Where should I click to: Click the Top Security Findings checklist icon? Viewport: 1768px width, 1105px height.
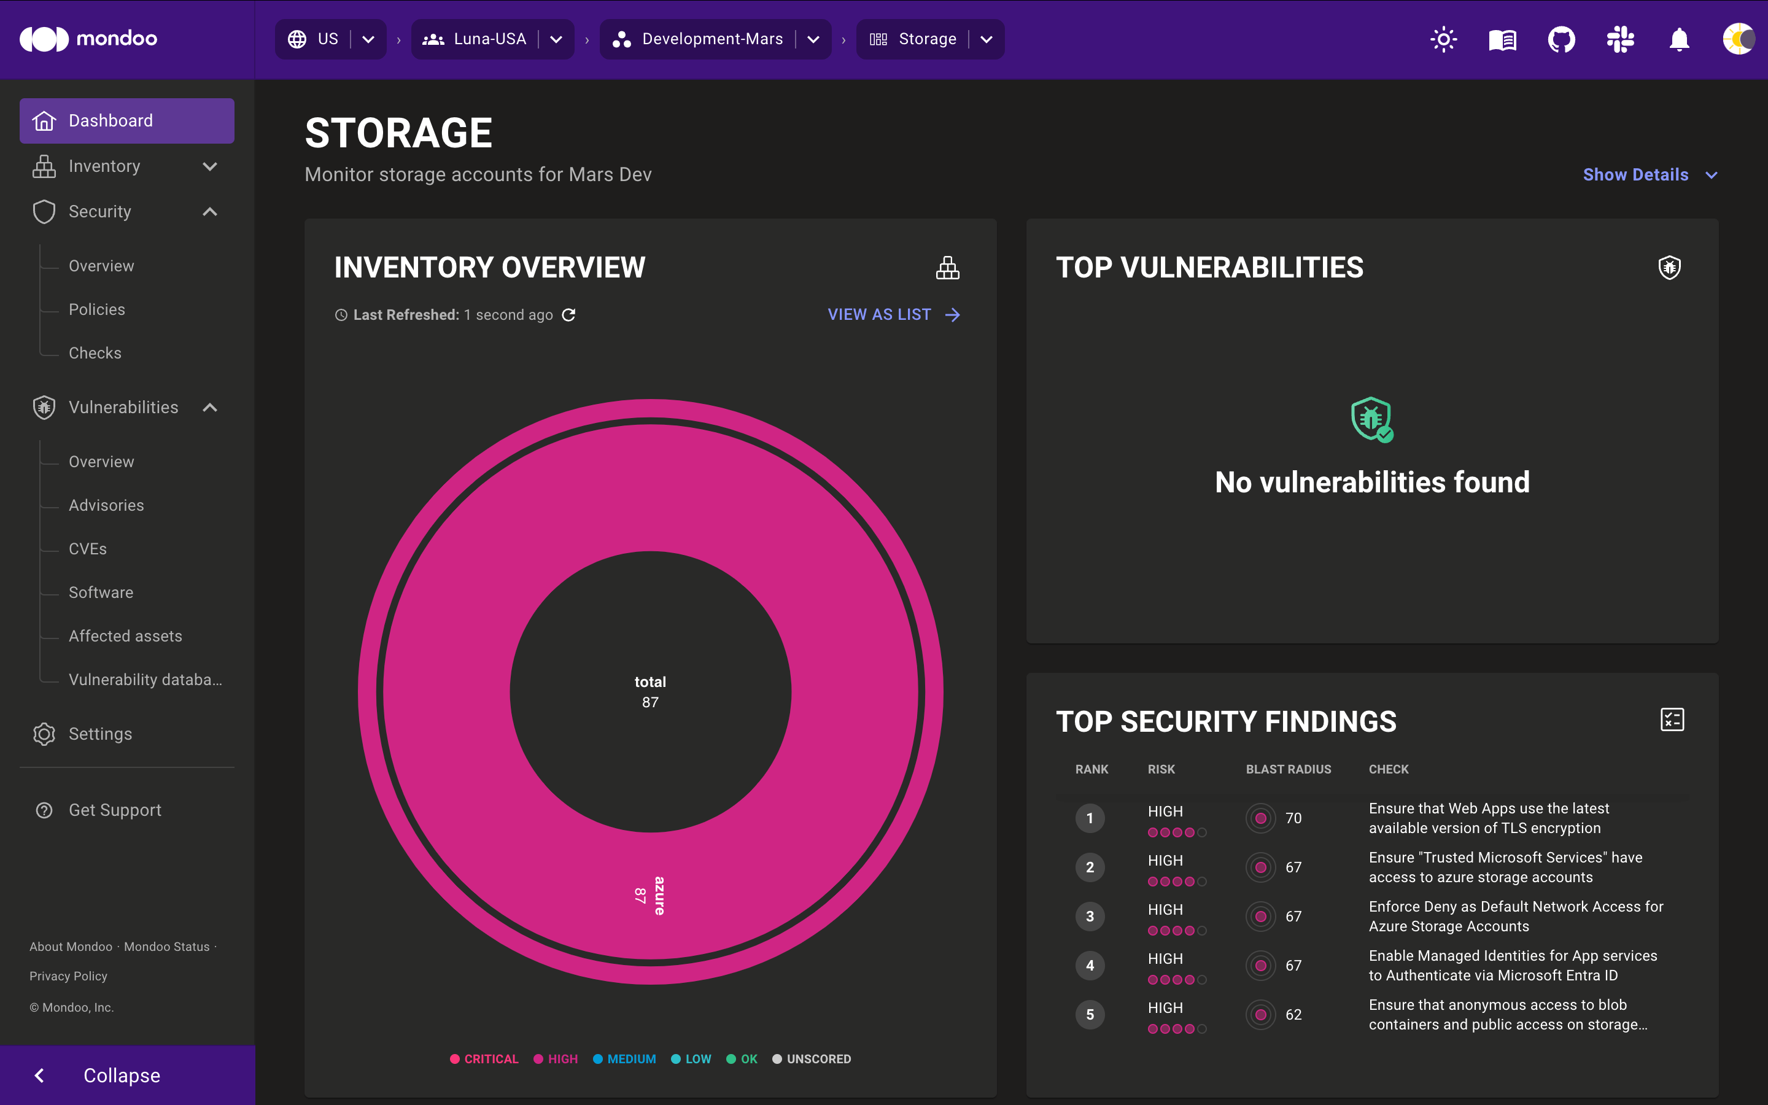(x=1672, y=720)
